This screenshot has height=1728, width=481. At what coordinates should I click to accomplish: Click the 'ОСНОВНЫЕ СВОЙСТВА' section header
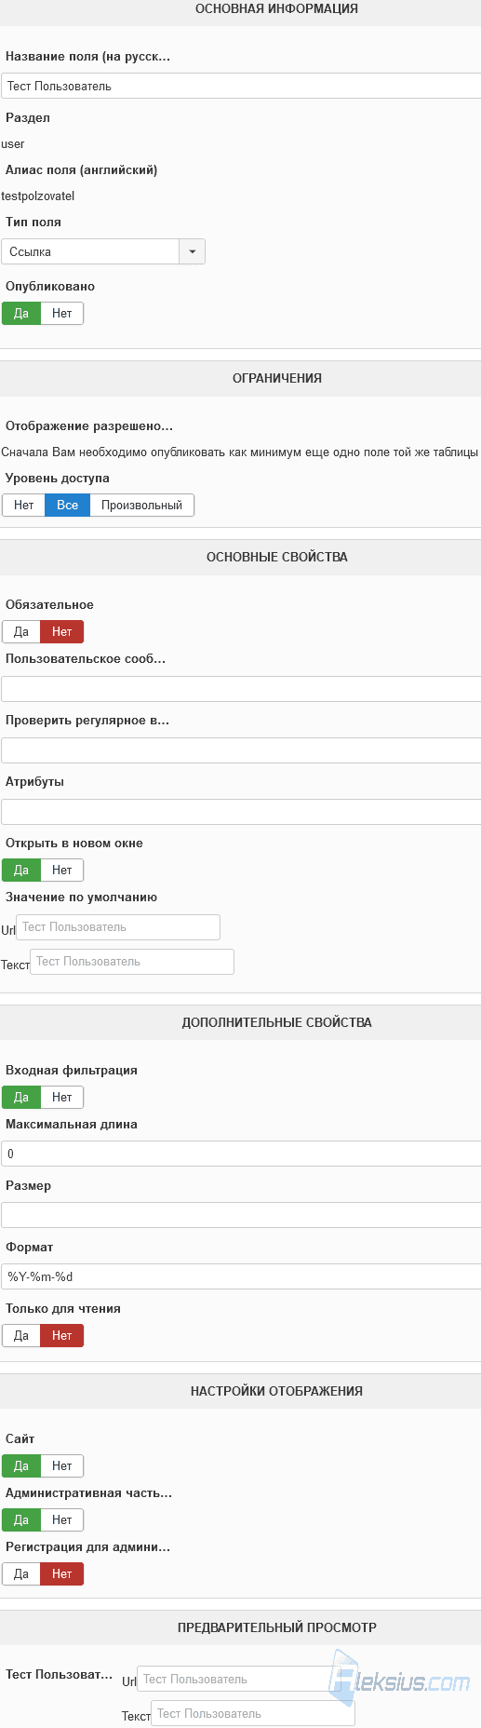click(276, 558)
